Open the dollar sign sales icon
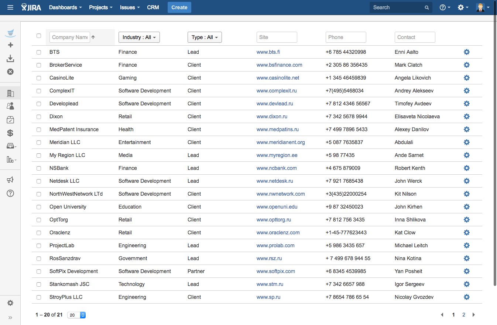Viewport: 497px width, 325px height. point(10,133)
